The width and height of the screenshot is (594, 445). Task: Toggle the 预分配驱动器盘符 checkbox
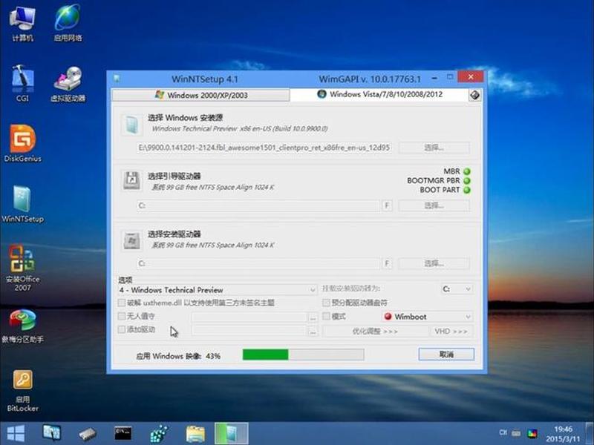tap(326, 303)
